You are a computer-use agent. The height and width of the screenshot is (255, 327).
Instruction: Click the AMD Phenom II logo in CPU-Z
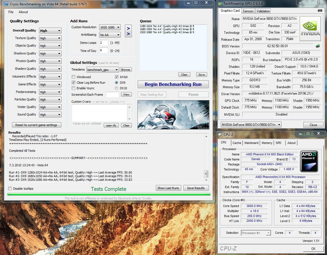pyautogui.click(x=310, y=161)
